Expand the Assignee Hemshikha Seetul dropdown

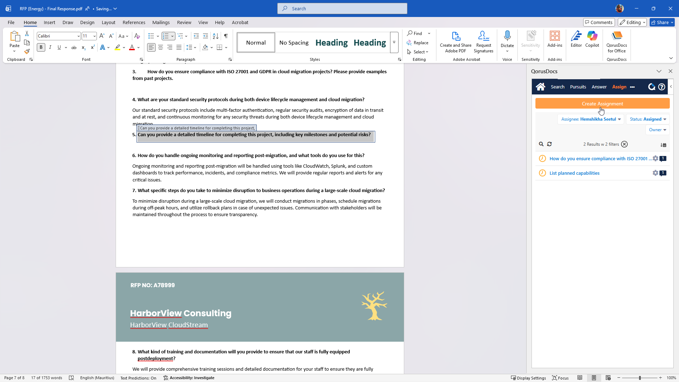click(x=591, y=119)
